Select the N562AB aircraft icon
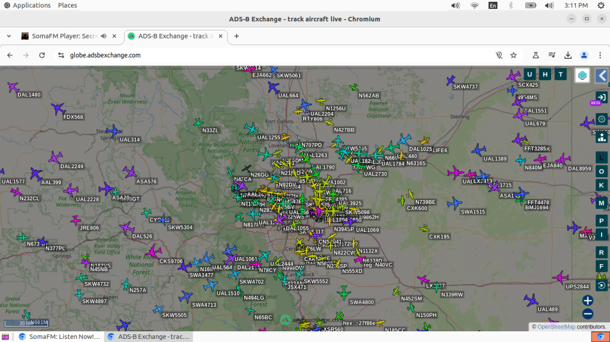The width and height of the screenshot is (610, 342). coord(354,88)
